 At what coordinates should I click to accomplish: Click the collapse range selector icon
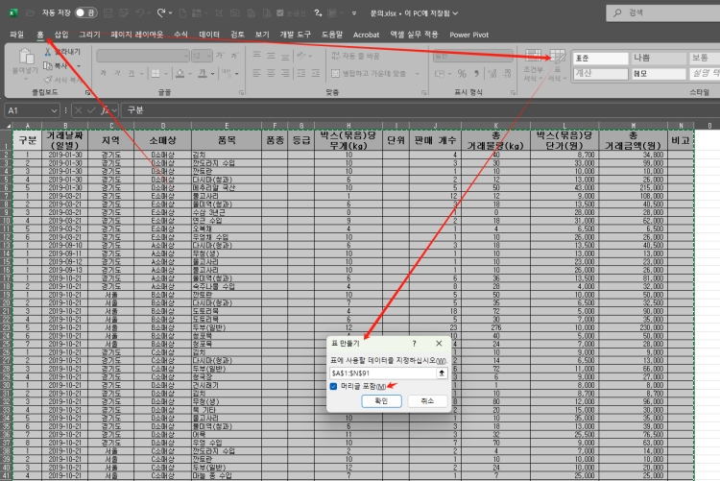(x=442, y=373)
